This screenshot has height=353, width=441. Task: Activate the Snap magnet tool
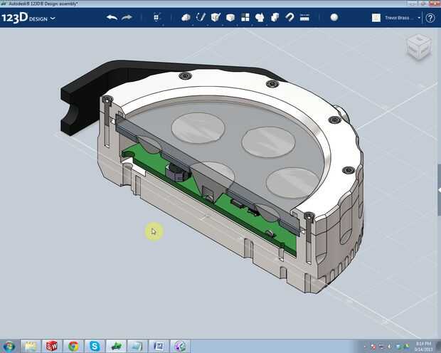[x=289, y=18]
